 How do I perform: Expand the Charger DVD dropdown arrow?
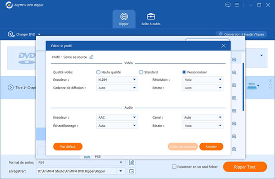39,34
